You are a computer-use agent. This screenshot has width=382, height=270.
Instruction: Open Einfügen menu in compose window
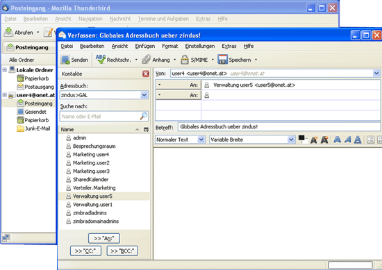pyautogui.click(x=145, y=46)
